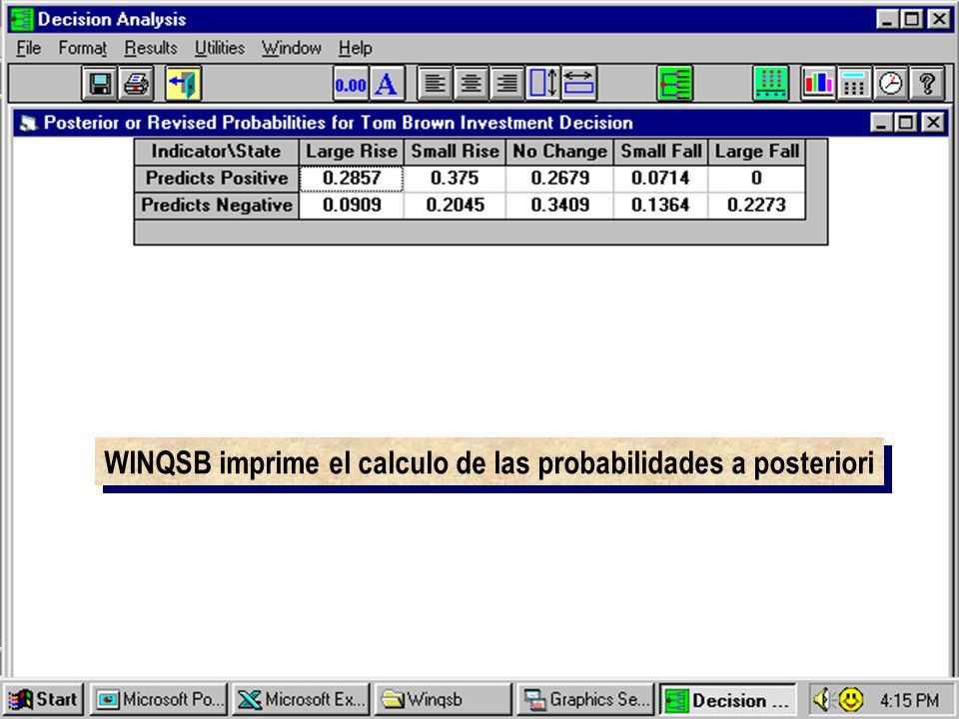Minimize the Posterior Probabilities child window
This screenshot has width=959, height=719.
(881, 123)
